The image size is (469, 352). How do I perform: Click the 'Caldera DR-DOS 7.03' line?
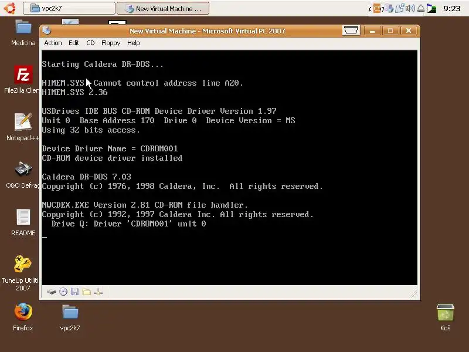click(x=86, y=177)
